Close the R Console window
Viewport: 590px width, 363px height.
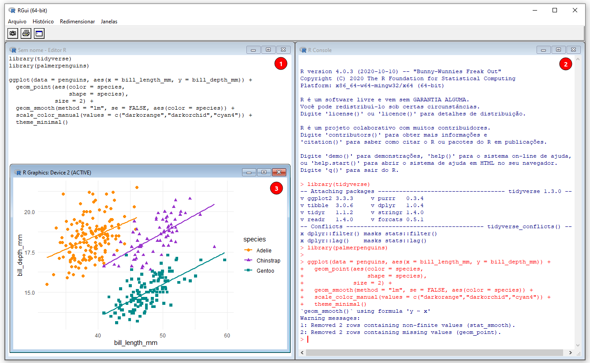[x=573, y=50]
